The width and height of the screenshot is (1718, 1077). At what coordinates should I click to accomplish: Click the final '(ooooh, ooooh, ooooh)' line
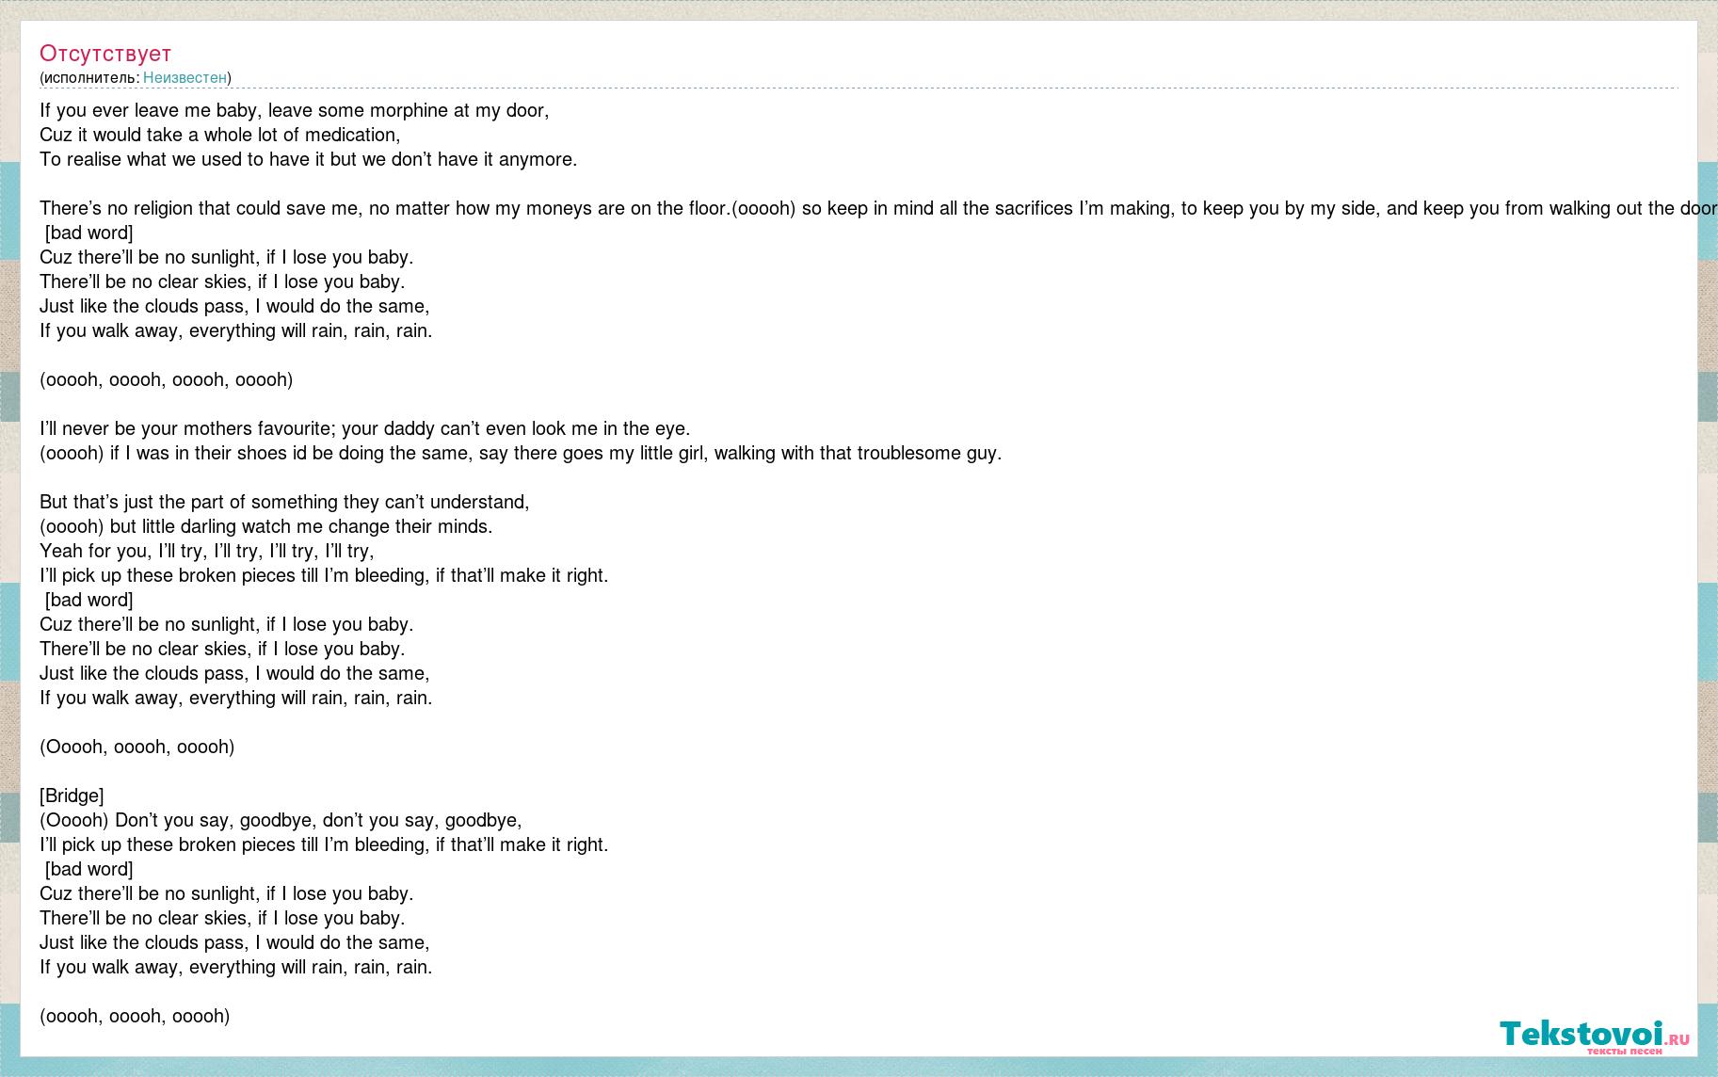point(135,1016)
